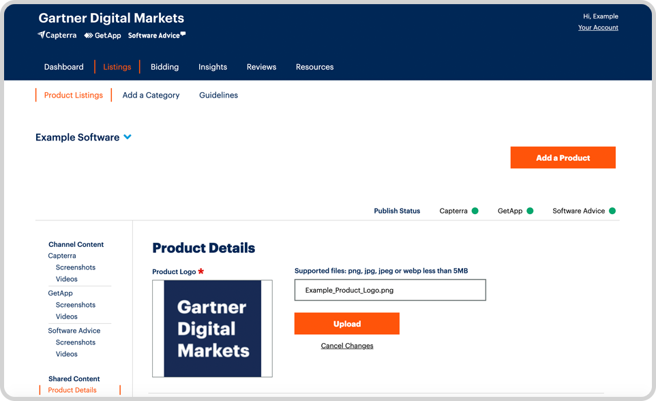Click the Shared Content sidebar heading
Image resolution: width=656 pixels, height=401 pixels.
[74, 378]
